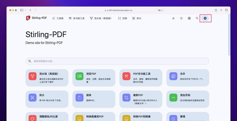Image resolution: width=237 pixels, height=121 pixels.
Task: Open the 工具箱 menu
Action: point(58,18)
